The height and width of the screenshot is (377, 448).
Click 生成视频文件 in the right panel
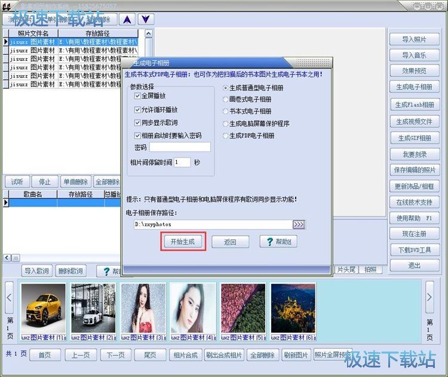click(x=414, y=122)
